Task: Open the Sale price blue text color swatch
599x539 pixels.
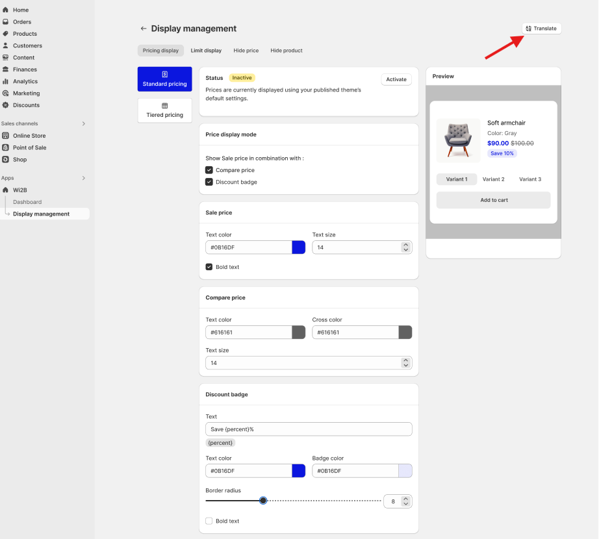Action: point(299,247)
